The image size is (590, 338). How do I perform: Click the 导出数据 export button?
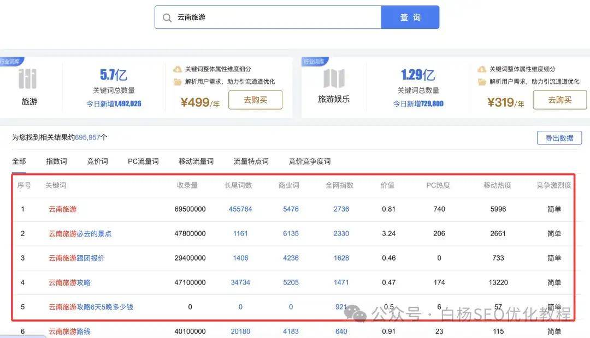tap(559, 138)
